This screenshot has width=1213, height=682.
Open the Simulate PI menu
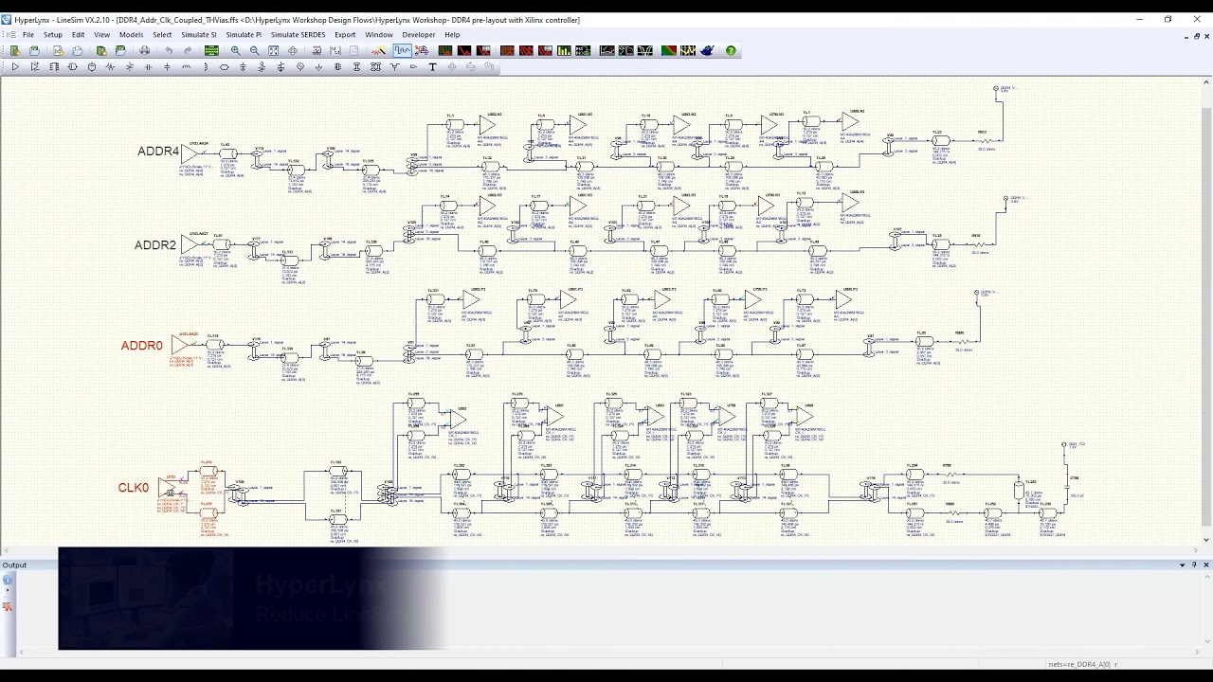(x=244, y=35)
